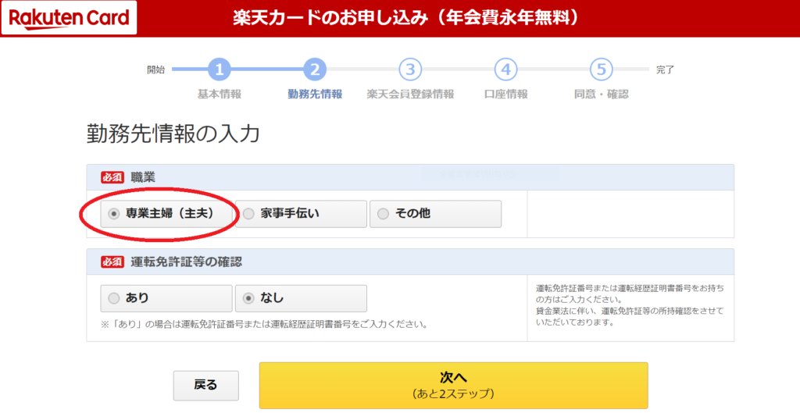
Task: Click the 運転免許証番号 help text on right
Action: coord(630,305)
